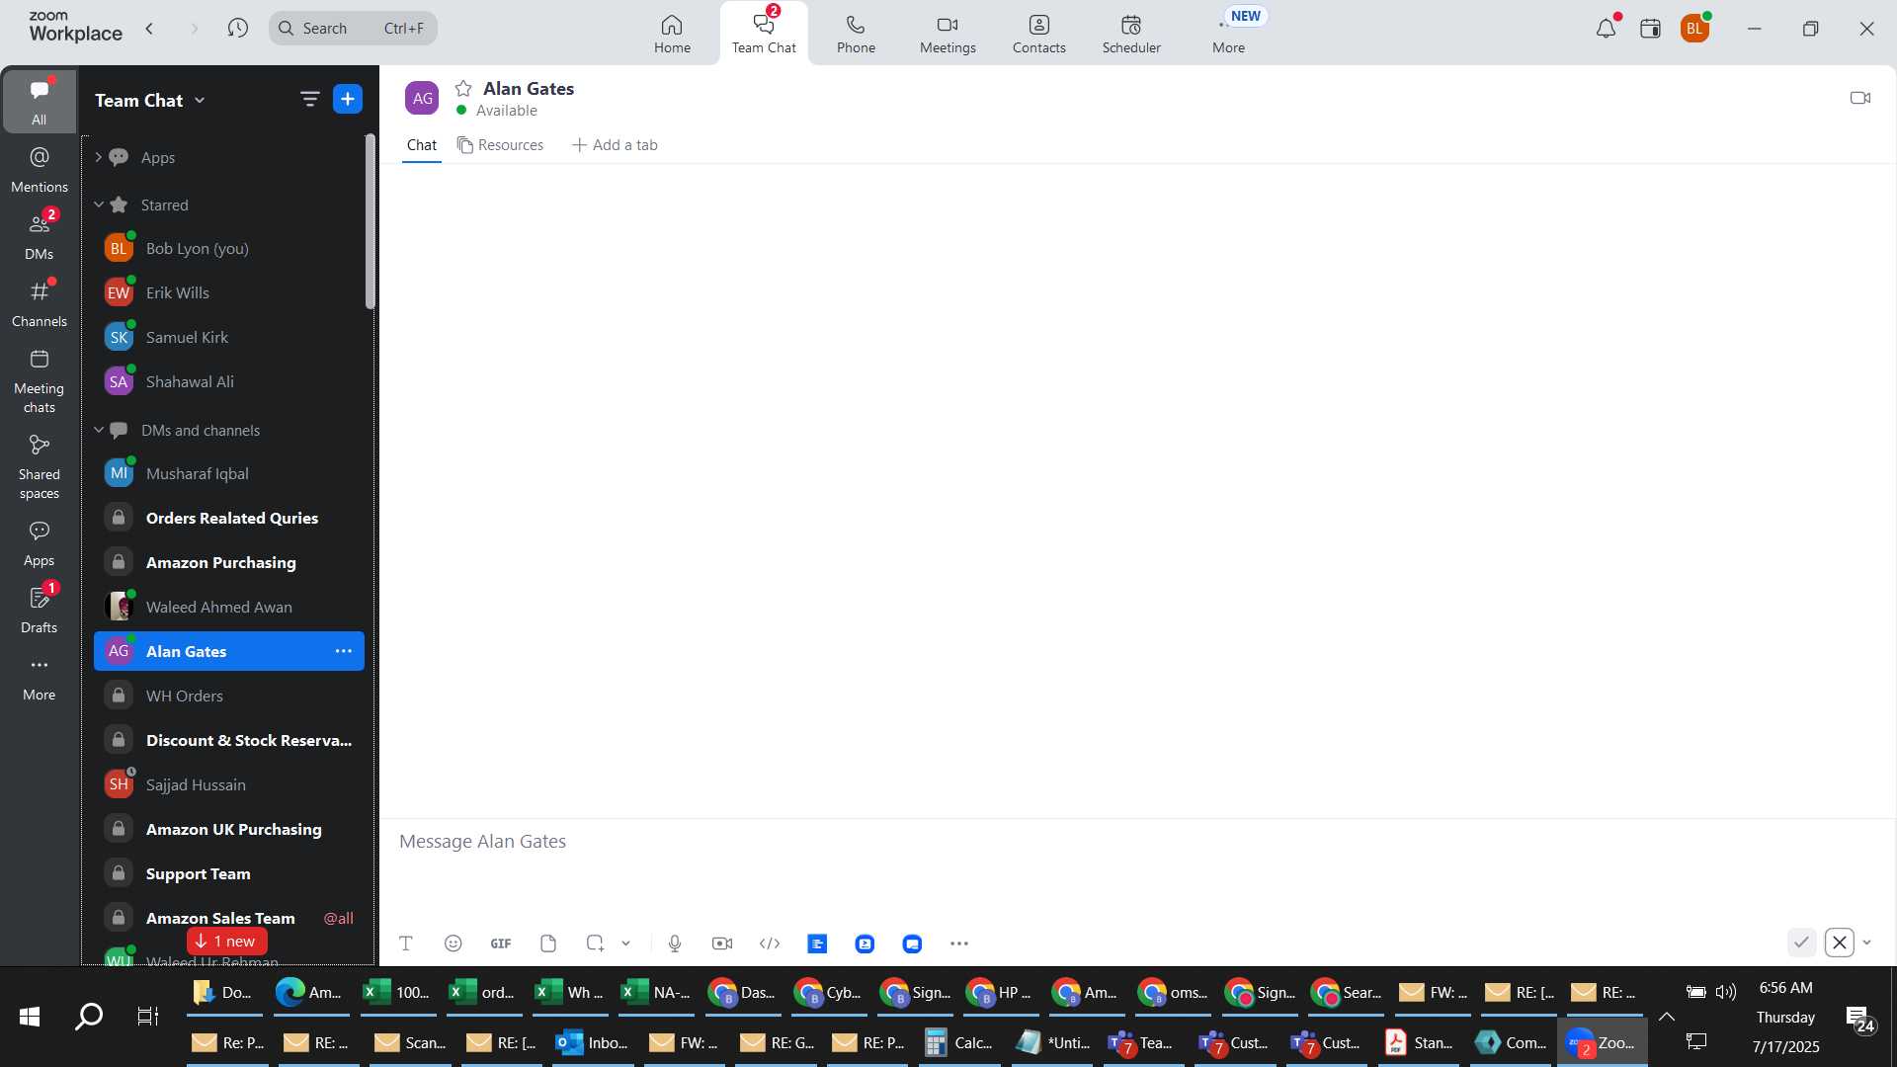Collapse the Starred section
The width and height of the screenshot is (1897, 1067).
[98, 205]
